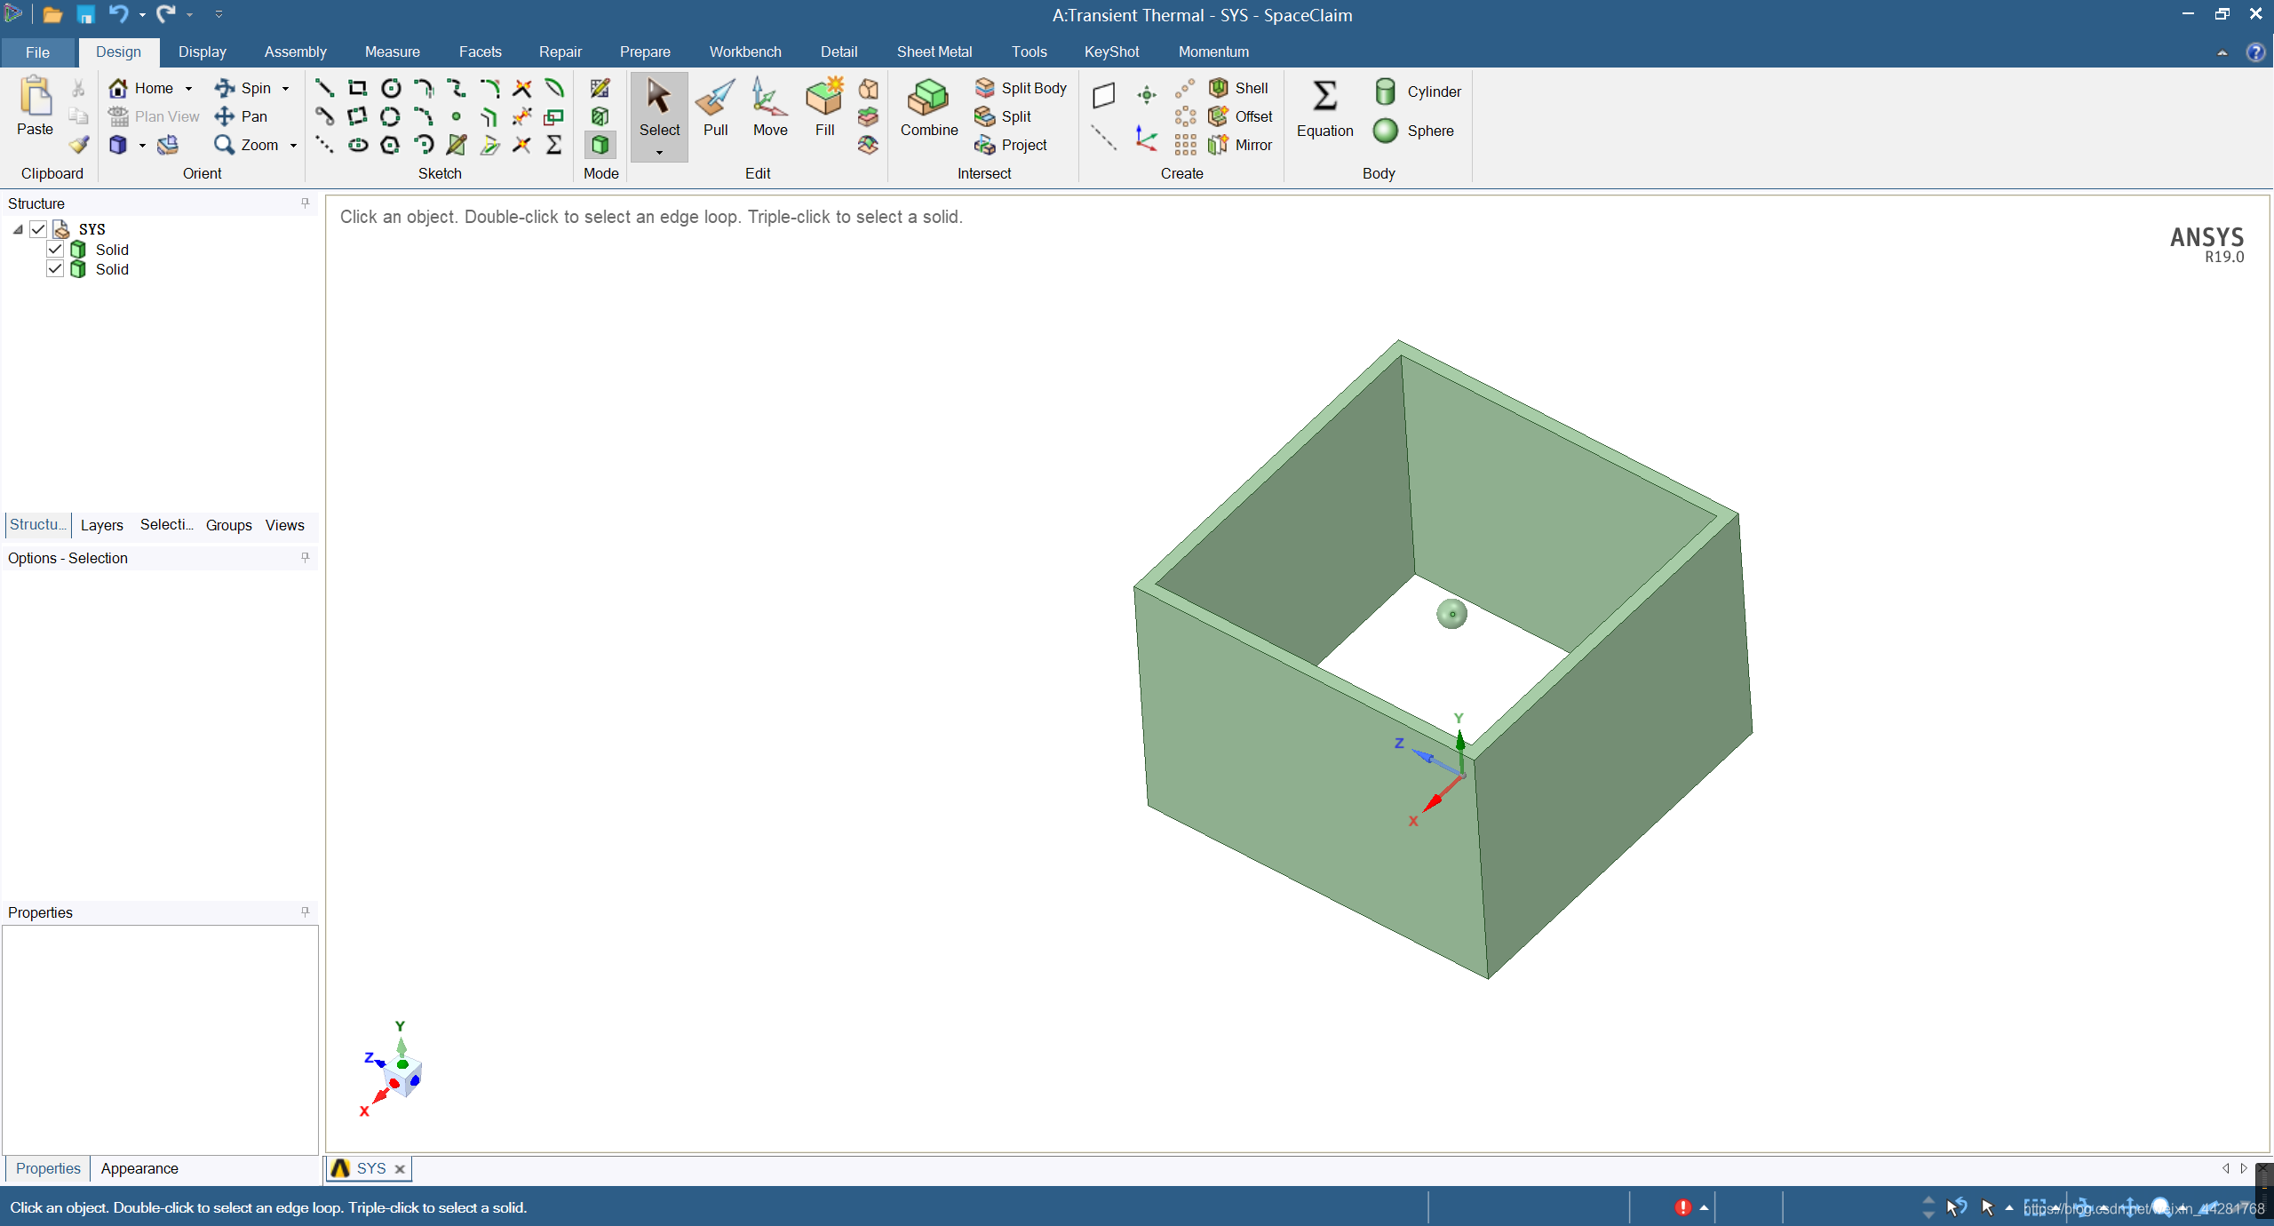Expand the Zoom dropdown arrow
The image size is (2274, 1226).
[293, 146]
